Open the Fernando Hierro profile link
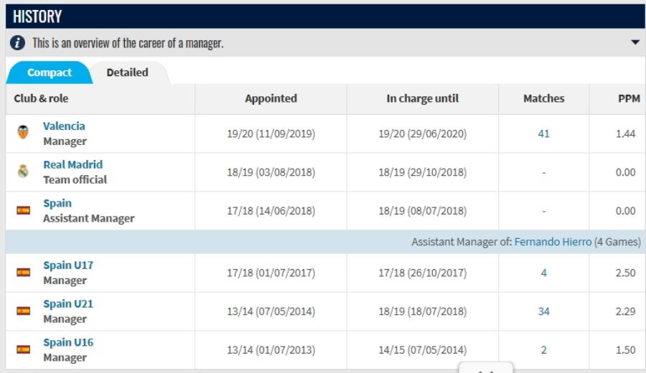The width and height of the screenshot is (646, 373). 553,242
